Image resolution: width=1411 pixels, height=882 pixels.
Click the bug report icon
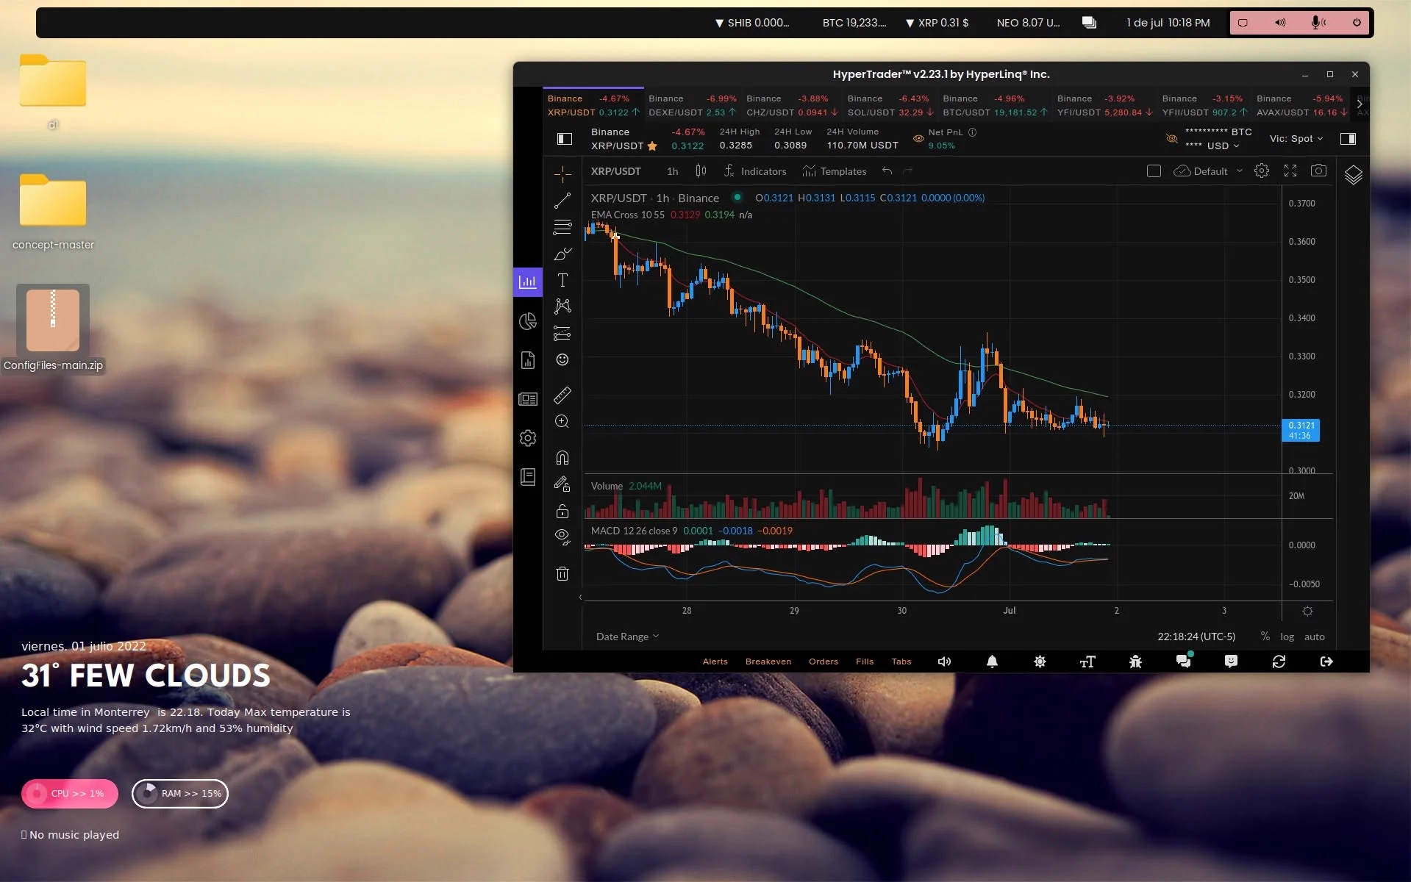[x=1135, y=661]
